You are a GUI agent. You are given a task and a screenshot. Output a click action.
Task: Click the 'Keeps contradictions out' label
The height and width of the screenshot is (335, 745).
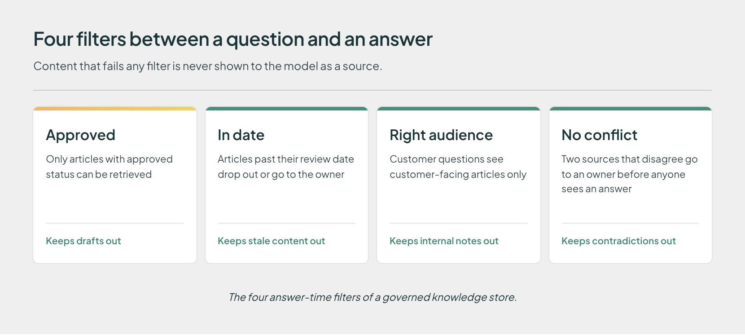(x=618, y=241)
